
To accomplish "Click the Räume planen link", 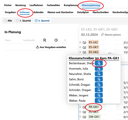I will click(x=111, y=35).
